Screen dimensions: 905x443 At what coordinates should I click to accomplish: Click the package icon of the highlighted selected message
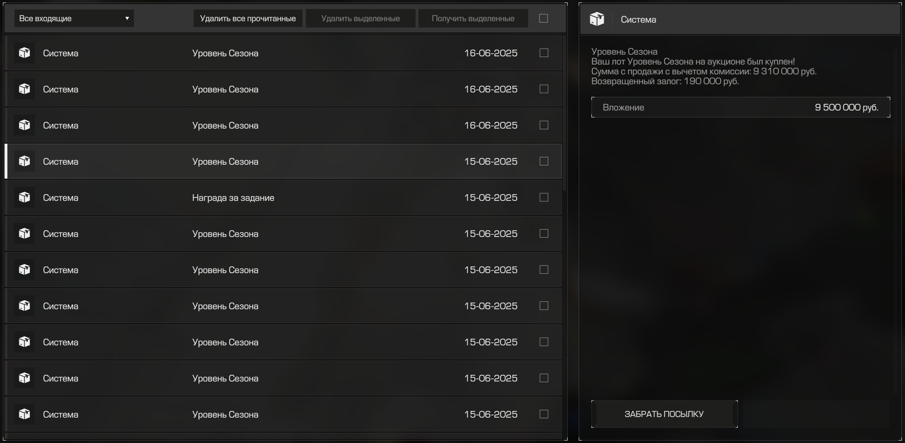pos(24,161)
